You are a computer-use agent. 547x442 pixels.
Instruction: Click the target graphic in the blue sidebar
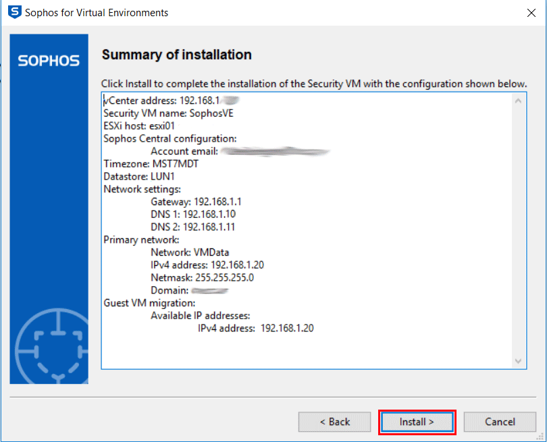[51, 346]
